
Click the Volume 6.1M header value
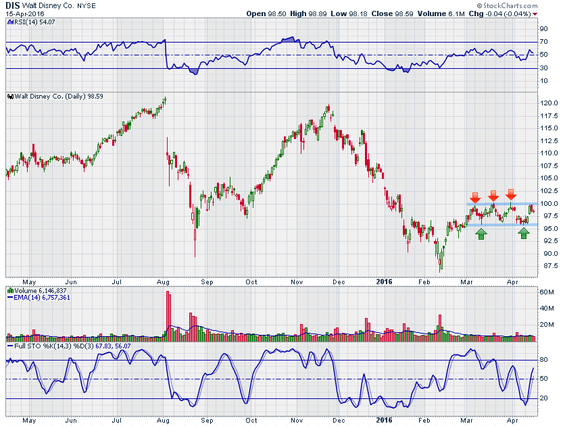pyautogui.click(x=441, y=14)
